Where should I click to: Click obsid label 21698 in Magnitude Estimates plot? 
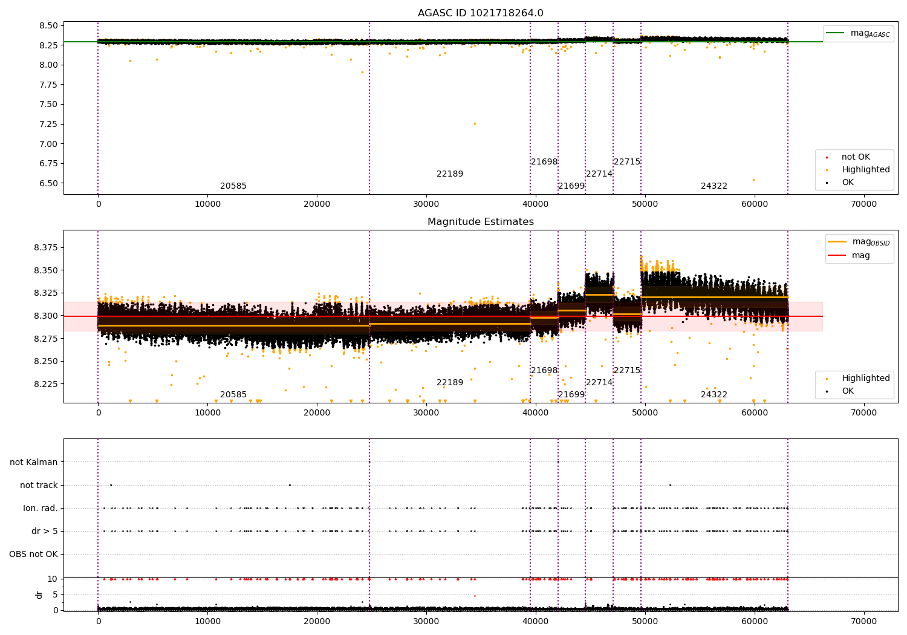(x=544, y=371)
